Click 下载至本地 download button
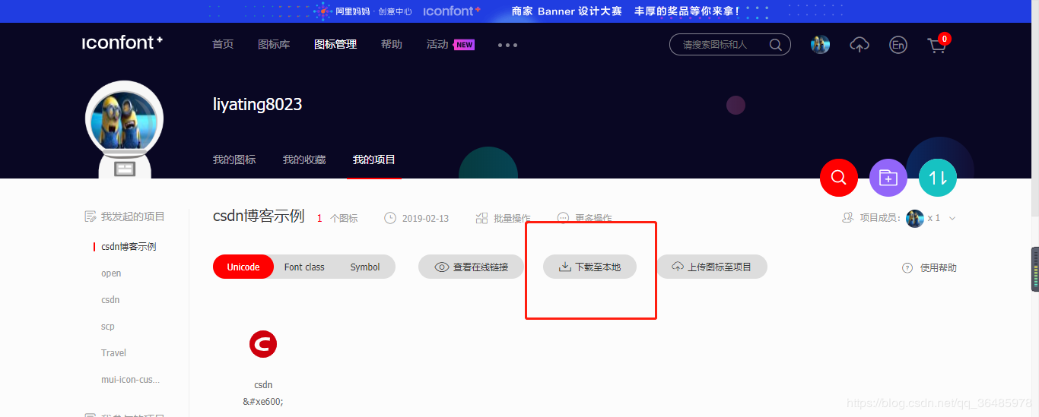The width and height of the screenshot is (1039, 417). coord(589,267)
